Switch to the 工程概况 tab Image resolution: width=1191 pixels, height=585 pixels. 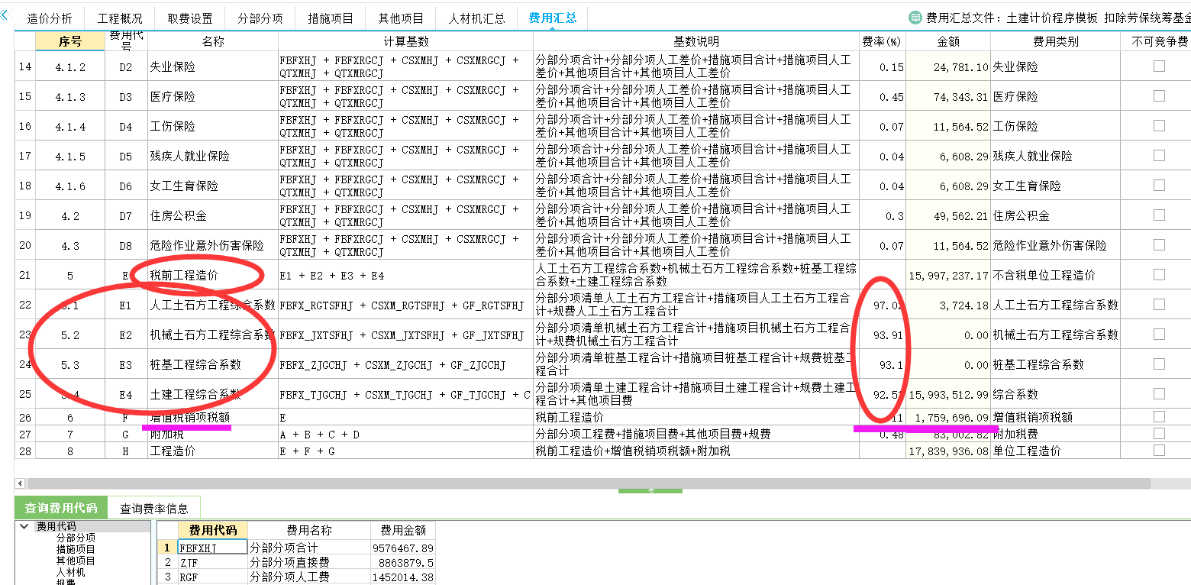tap(120, 18)
